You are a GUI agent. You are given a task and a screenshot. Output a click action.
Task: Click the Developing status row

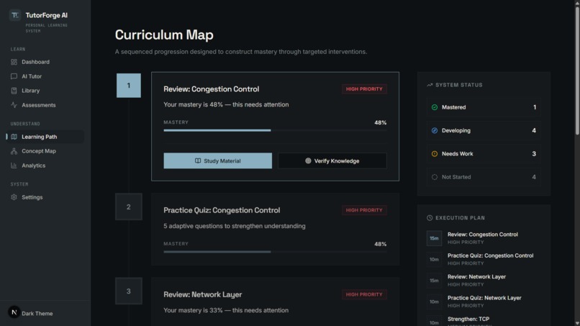click(x=484, y=131)
